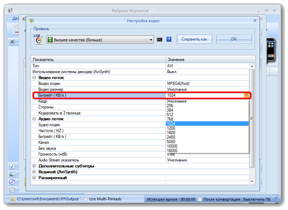Confirm settings with the OK button

(x=234, y=39)
